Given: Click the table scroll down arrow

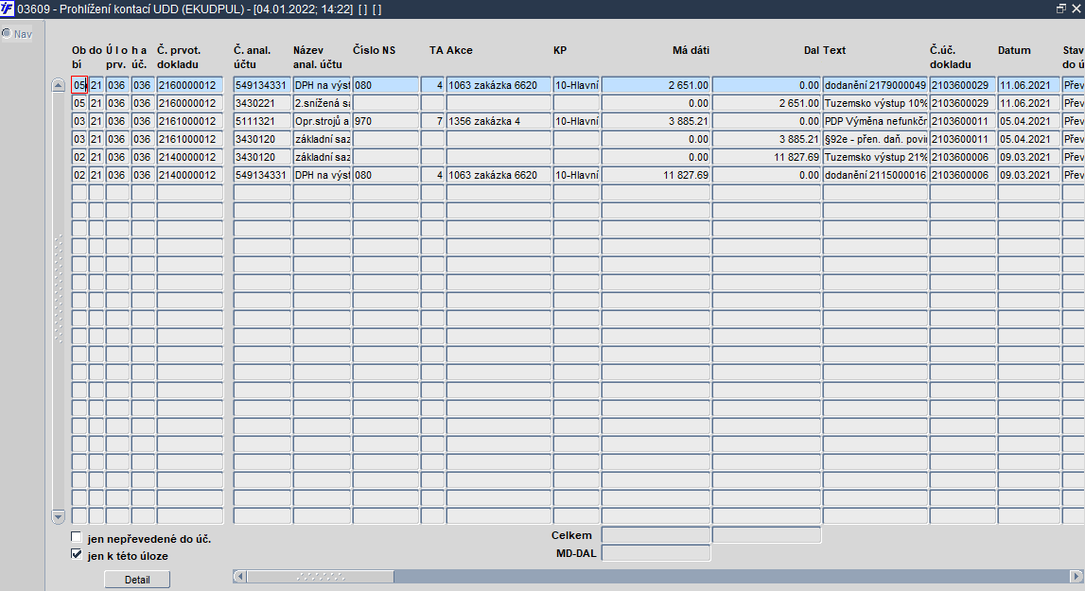Looking at the screenshot, I should pos(58,517).
